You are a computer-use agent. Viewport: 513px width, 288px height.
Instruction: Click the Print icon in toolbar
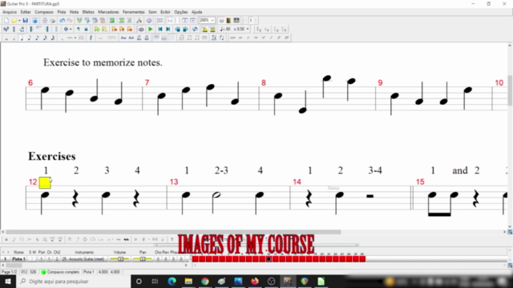(53, 20)
